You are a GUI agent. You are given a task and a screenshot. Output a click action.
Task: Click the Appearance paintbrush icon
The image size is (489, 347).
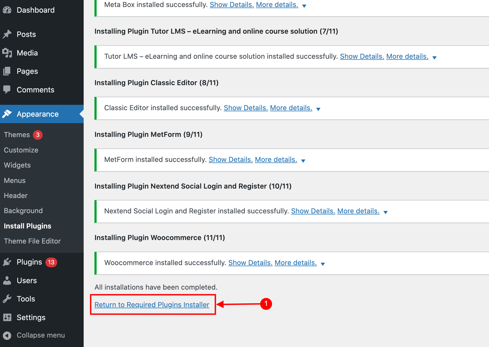click(7, 114)
